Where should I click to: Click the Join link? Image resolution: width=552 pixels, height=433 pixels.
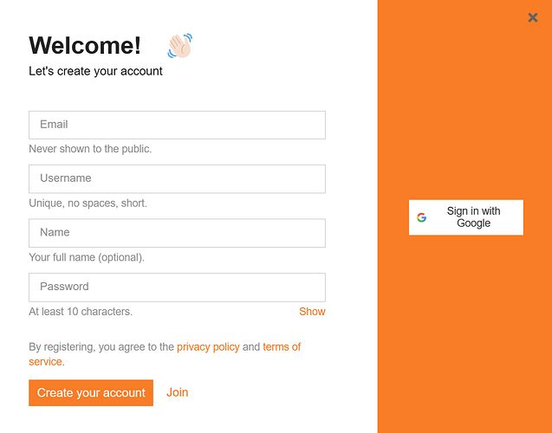178,392
